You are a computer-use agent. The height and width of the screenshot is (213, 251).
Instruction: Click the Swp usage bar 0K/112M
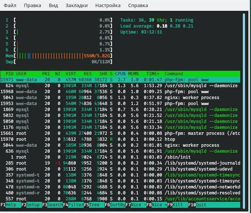coord(59,62)
